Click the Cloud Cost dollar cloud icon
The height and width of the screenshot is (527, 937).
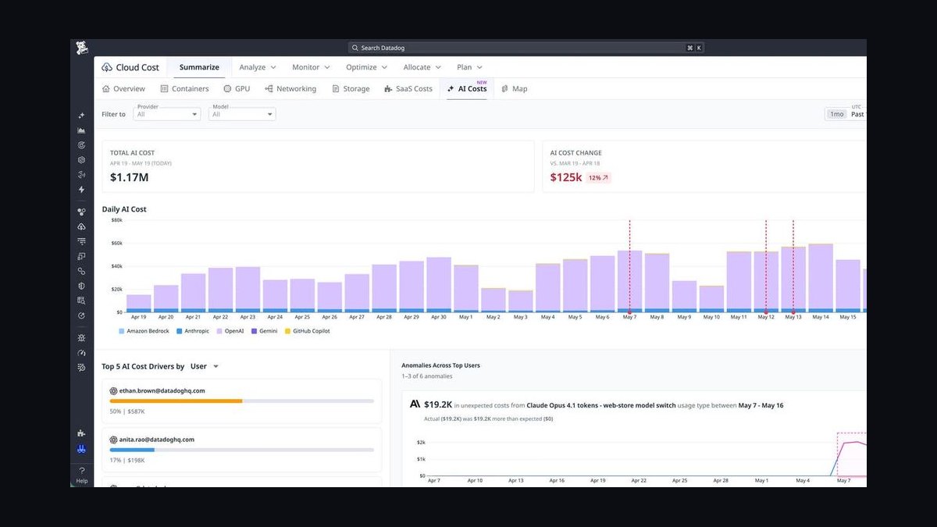107,67
